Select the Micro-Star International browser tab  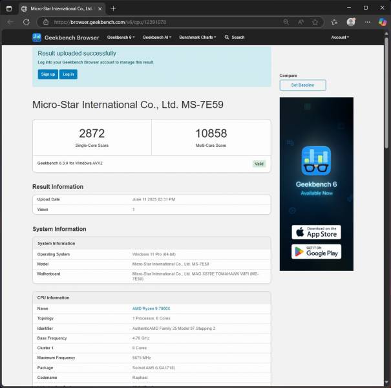click(x=61, y=9)
